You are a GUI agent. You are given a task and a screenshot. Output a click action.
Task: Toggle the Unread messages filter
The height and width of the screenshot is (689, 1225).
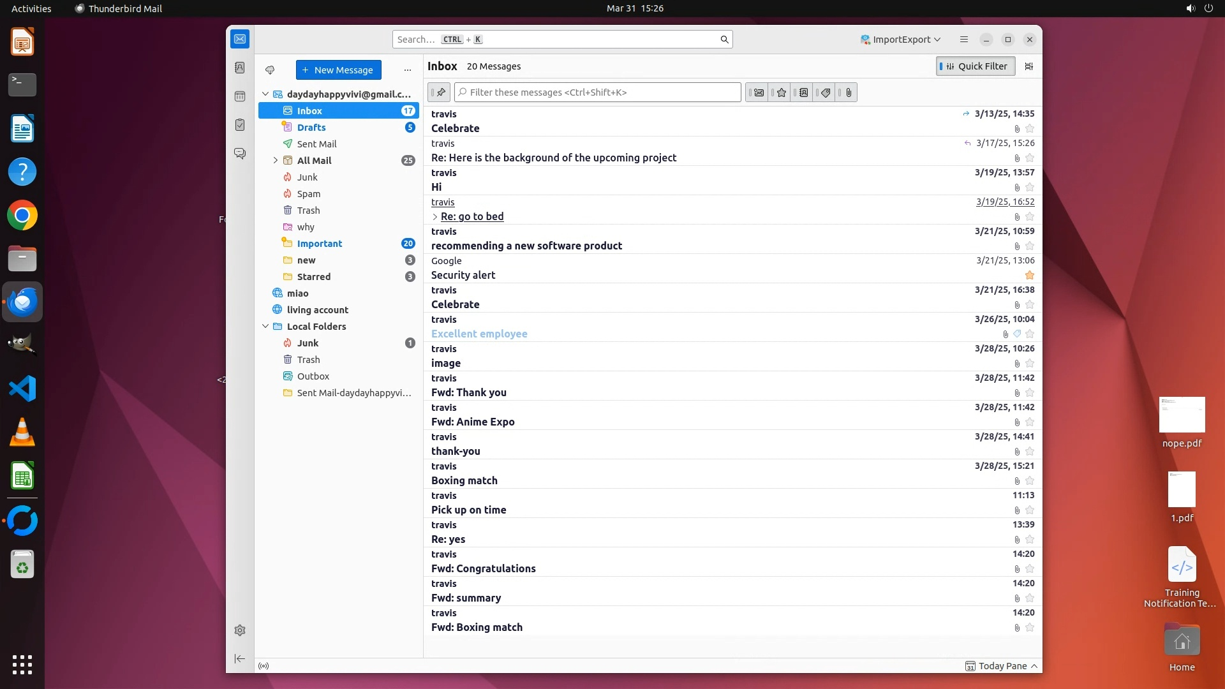[758, 93]
